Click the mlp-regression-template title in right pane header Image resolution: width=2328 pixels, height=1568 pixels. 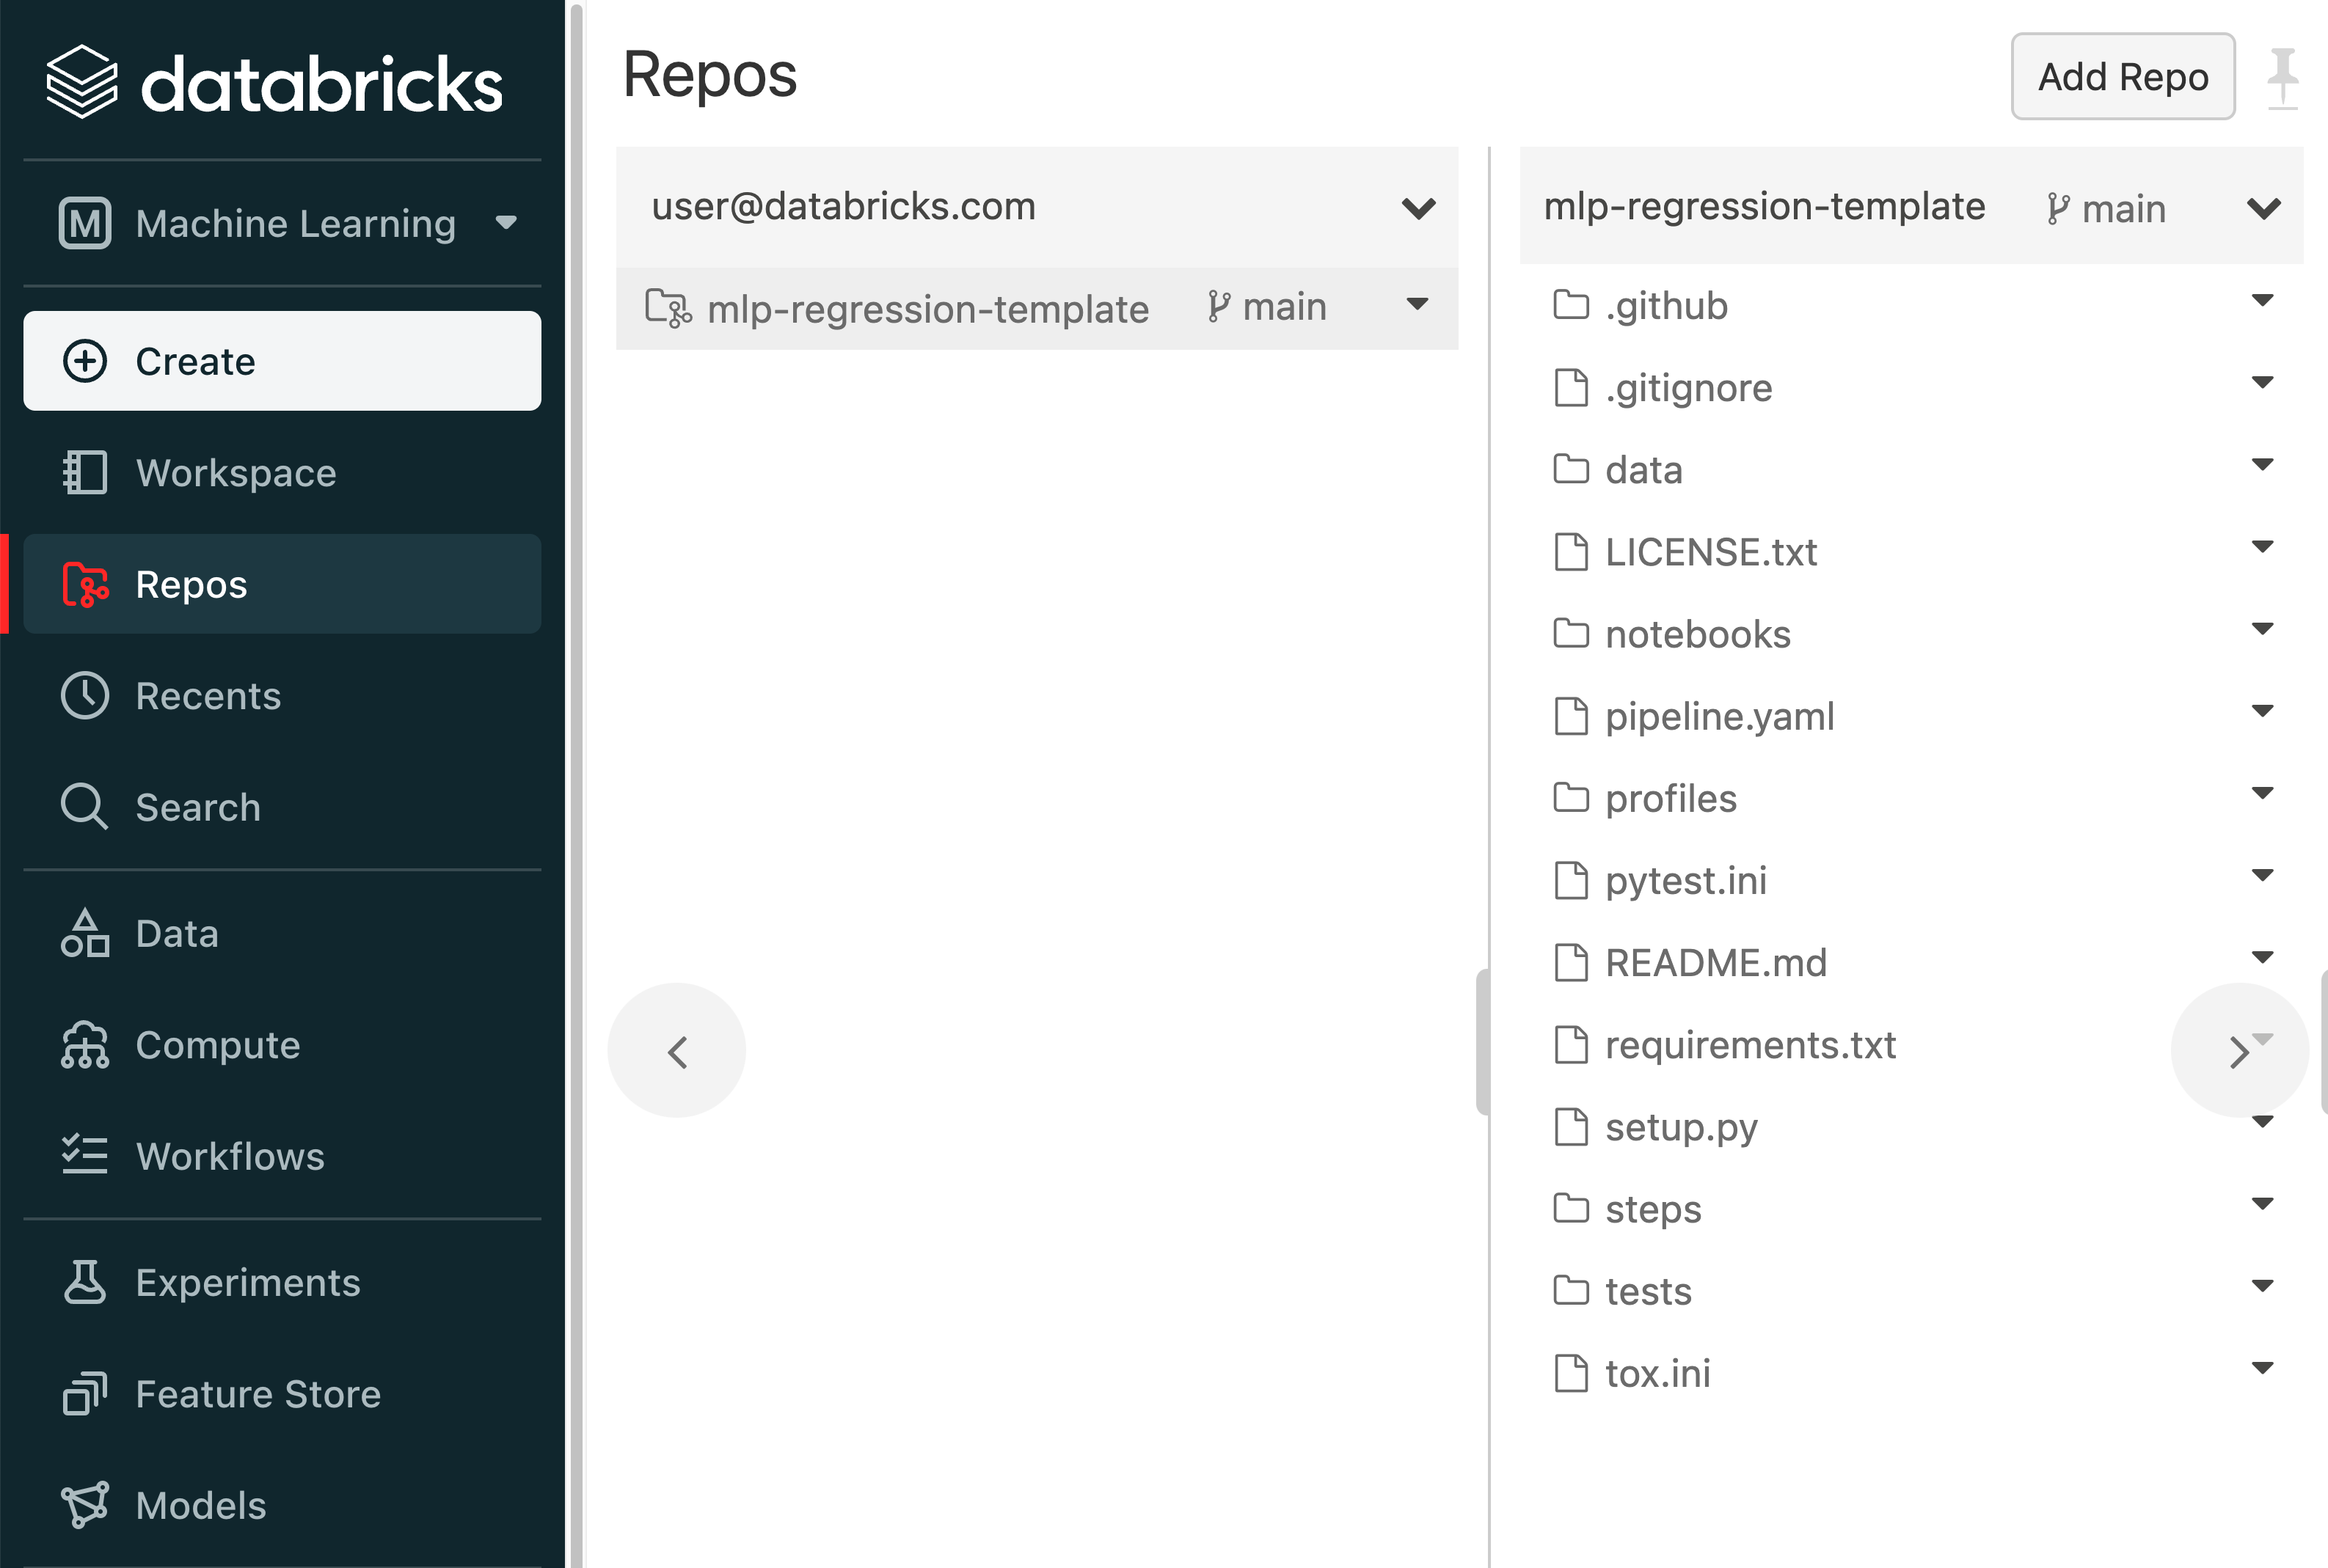(1764, 207)
